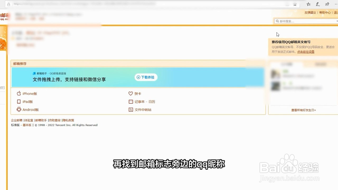Click the browser address bar URL
This screenshot has height=190, width=338.
pos(84,4)
